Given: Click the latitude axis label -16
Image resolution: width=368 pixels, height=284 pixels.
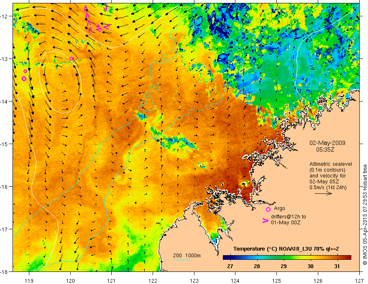Looking at the screenshot, I should point(4,187).
